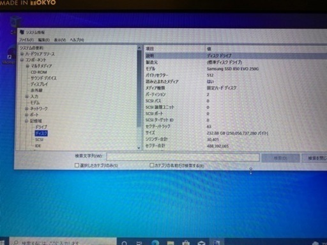Image resolution: width=327 pixels, height=245 pixels.
Task: Collapse the 記憶域 tree node
Action: 26,121
